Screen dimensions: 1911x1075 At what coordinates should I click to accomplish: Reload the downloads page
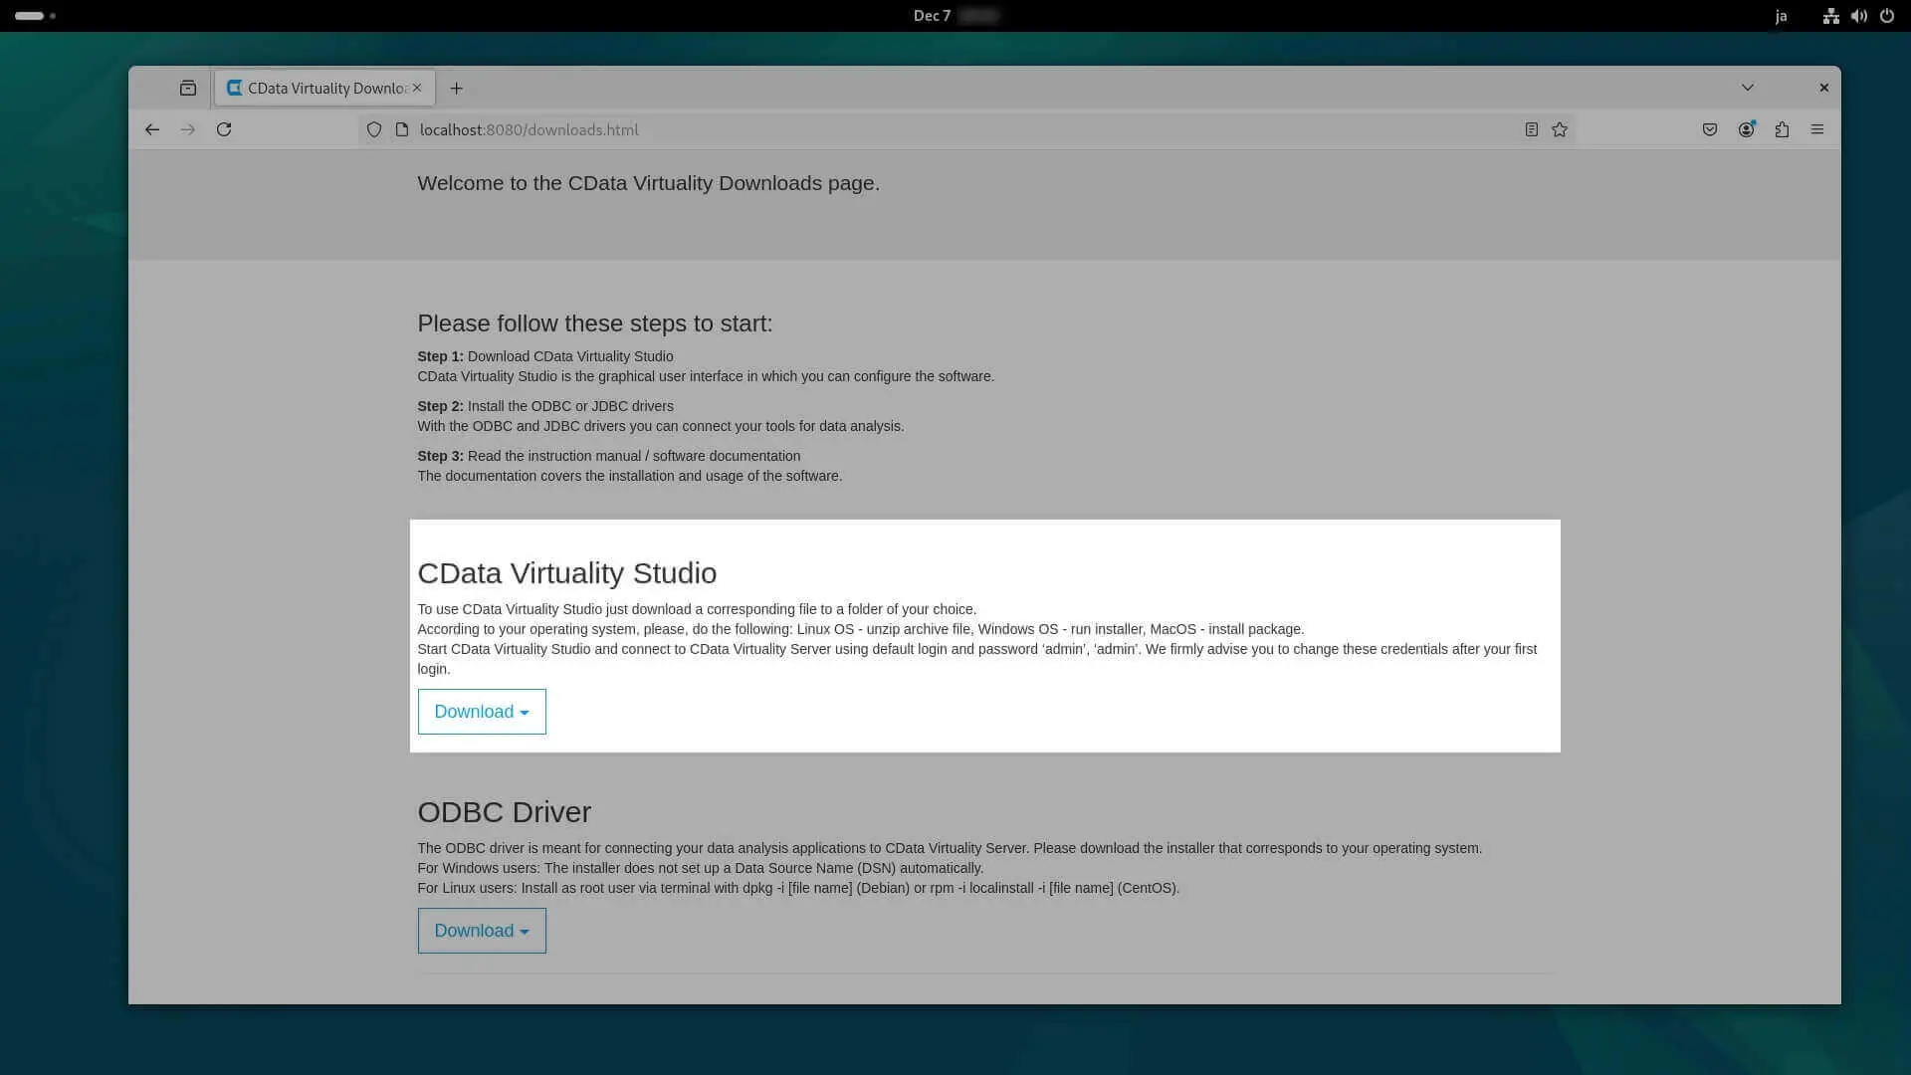224,129
